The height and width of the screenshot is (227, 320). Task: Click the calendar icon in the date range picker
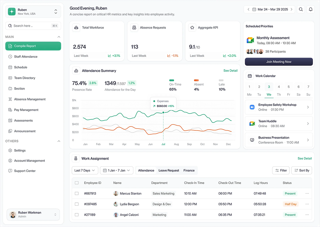[254, 9]
